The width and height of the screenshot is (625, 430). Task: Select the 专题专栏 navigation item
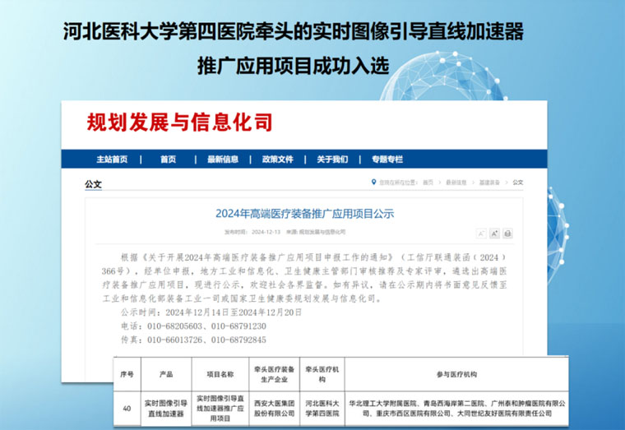point(387,160)
